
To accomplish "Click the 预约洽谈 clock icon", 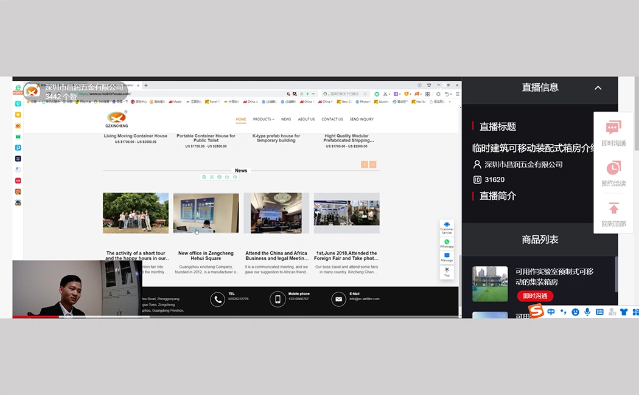I will (613, 168).
